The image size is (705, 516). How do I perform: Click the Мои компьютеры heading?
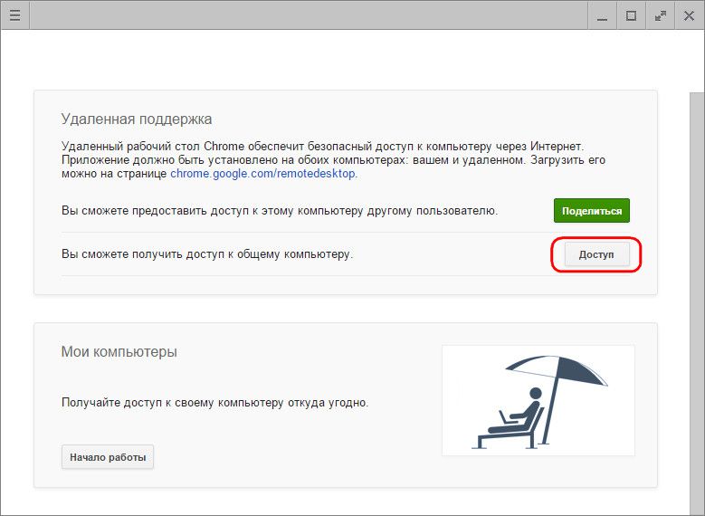119,352
